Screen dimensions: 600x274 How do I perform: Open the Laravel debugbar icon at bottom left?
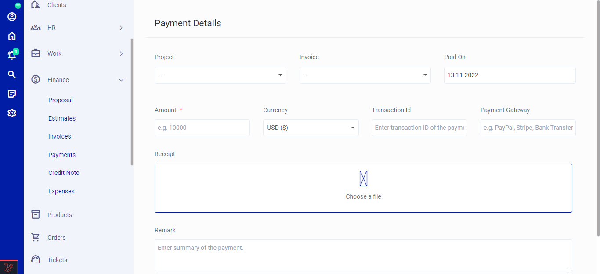[x=9, y=267]
